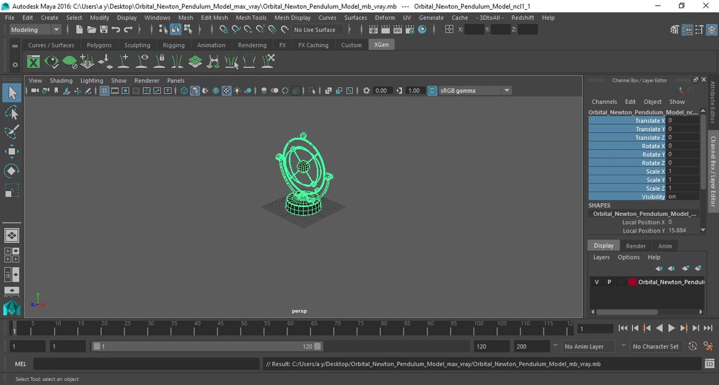Click the snap to curves icon
The image size is (719, 385).
coord(236,30)
